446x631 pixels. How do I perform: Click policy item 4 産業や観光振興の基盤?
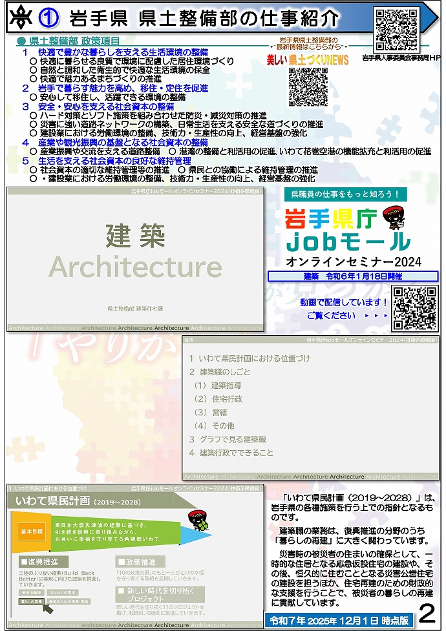(x=115, y=143)
